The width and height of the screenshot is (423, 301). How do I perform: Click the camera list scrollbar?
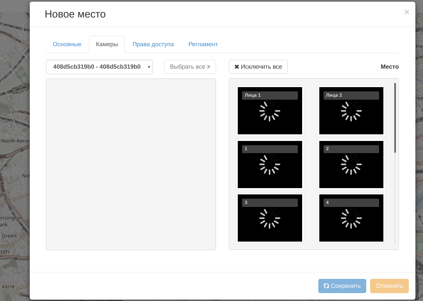(x=395, y=118)
